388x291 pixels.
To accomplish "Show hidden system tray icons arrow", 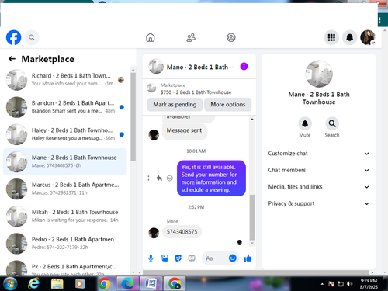I will (322, 284).
